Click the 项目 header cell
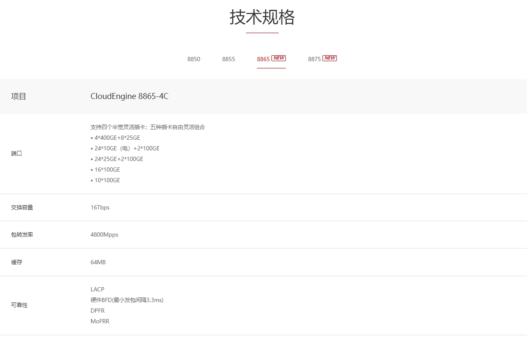Viewport: 530px width, 339px height. [19, 96]
